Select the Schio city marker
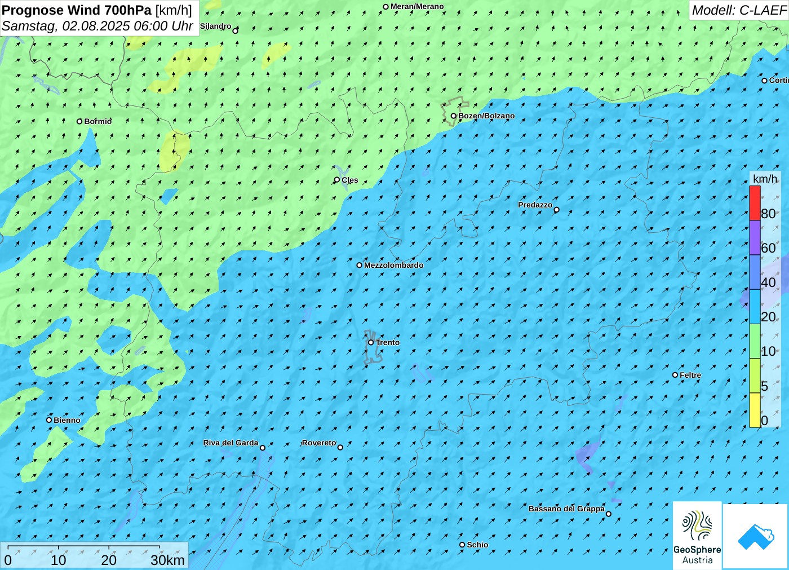 click(462, 545)
